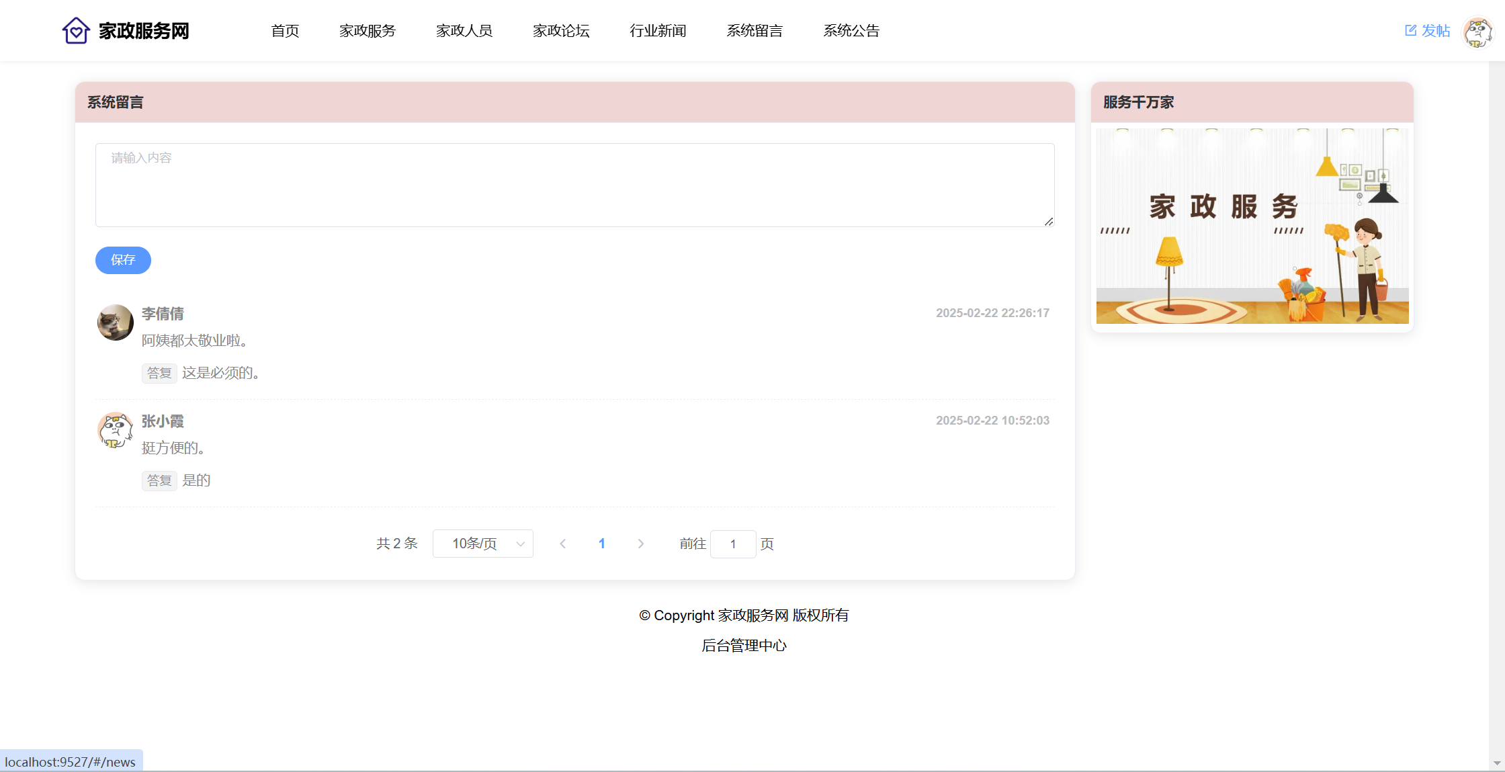Click the house heart logo icon
The width and height of the screenshot is (1505, 772).
pyautogui.click(x=76, y=31)
